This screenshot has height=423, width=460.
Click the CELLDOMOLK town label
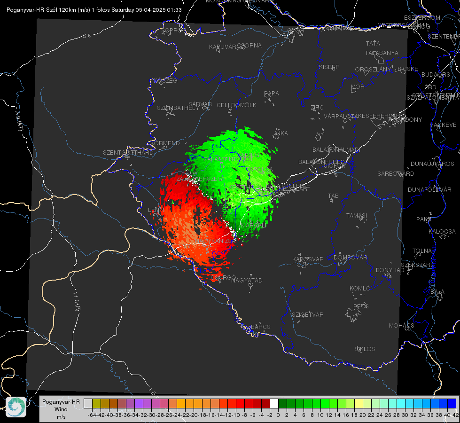236,105
